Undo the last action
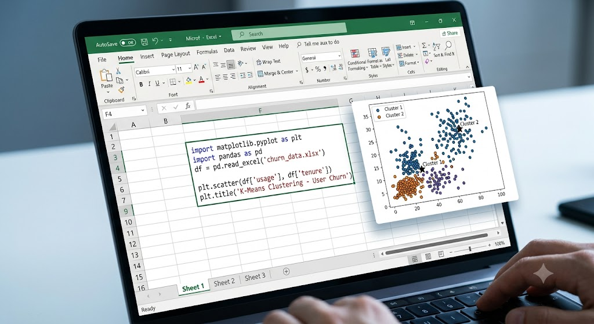This screenshot has width=594, height=324. pyautogui.click(x=155, y=41)
